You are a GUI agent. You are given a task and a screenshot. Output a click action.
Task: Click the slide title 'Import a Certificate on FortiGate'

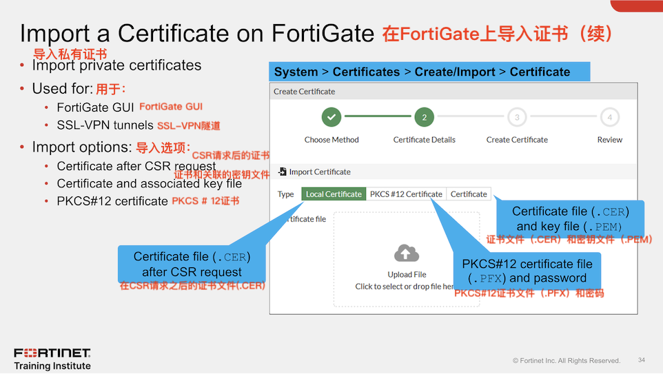(197, 33)
